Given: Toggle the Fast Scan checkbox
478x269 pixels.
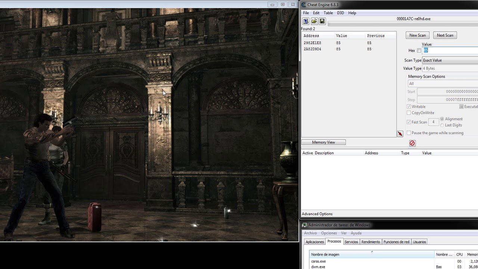Looking at the screenshot, I should tap(409, 122).
